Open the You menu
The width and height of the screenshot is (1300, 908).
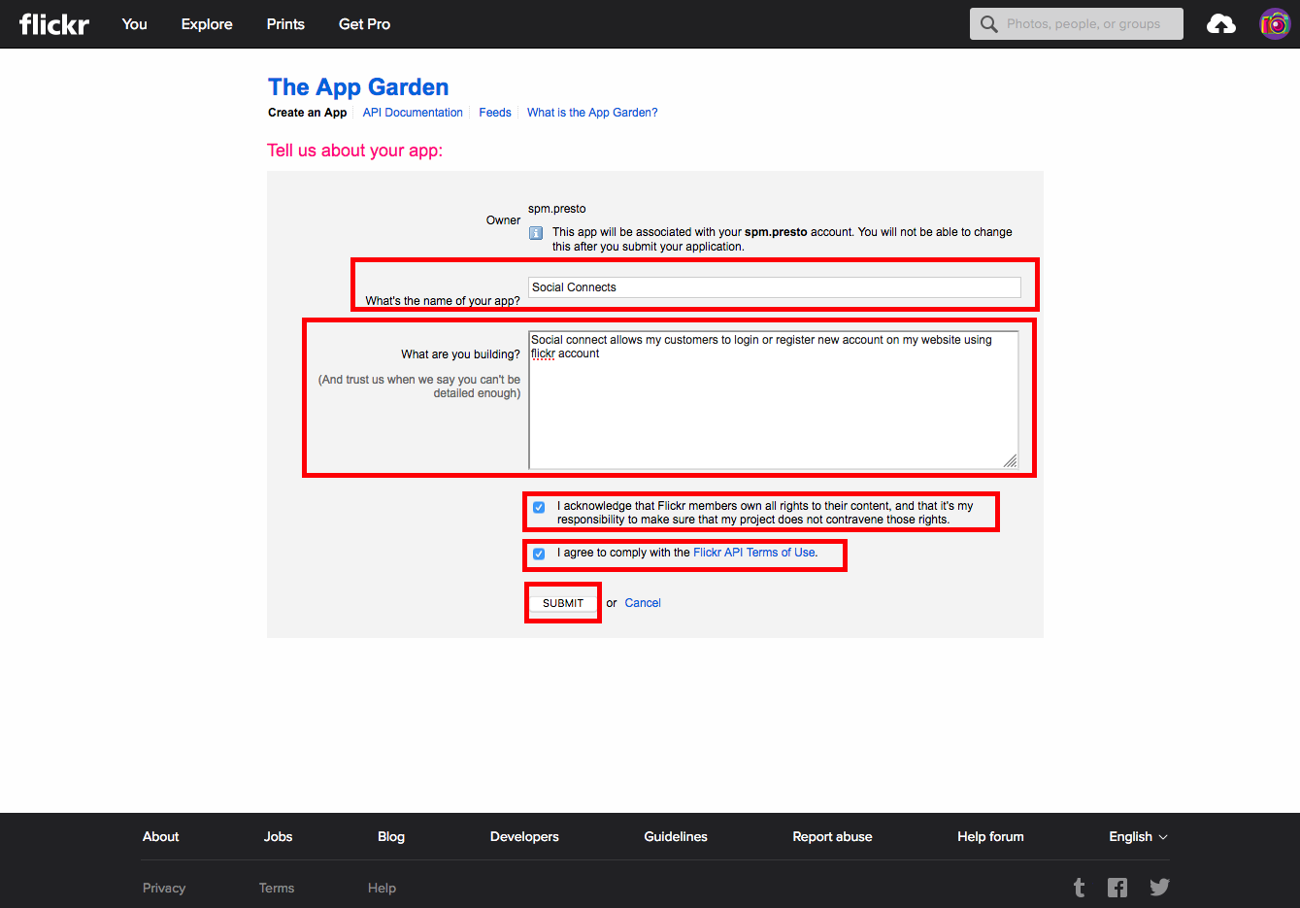[x=135, y=24]
